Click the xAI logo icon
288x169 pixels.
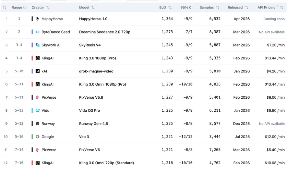[x=38, y=71]
